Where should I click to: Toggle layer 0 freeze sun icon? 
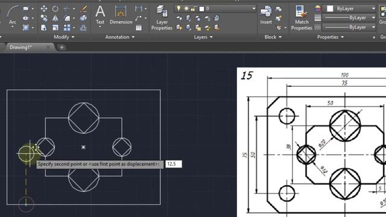click(186, 9)
